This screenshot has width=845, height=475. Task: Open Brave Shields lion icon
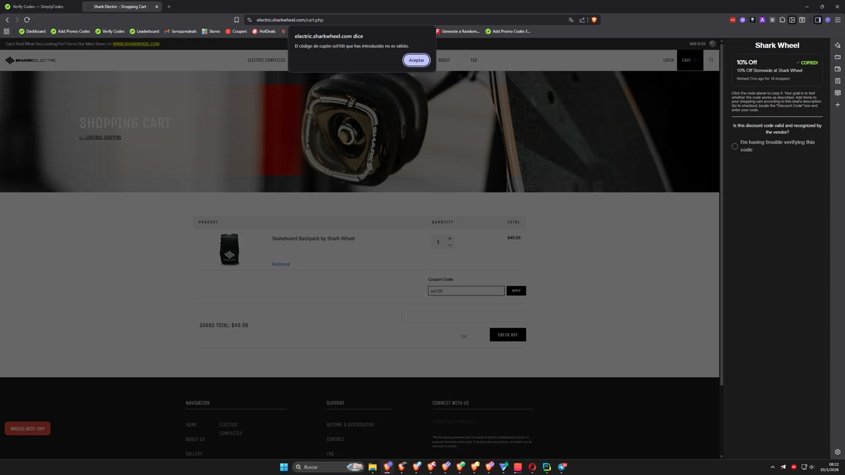[594, 20]
